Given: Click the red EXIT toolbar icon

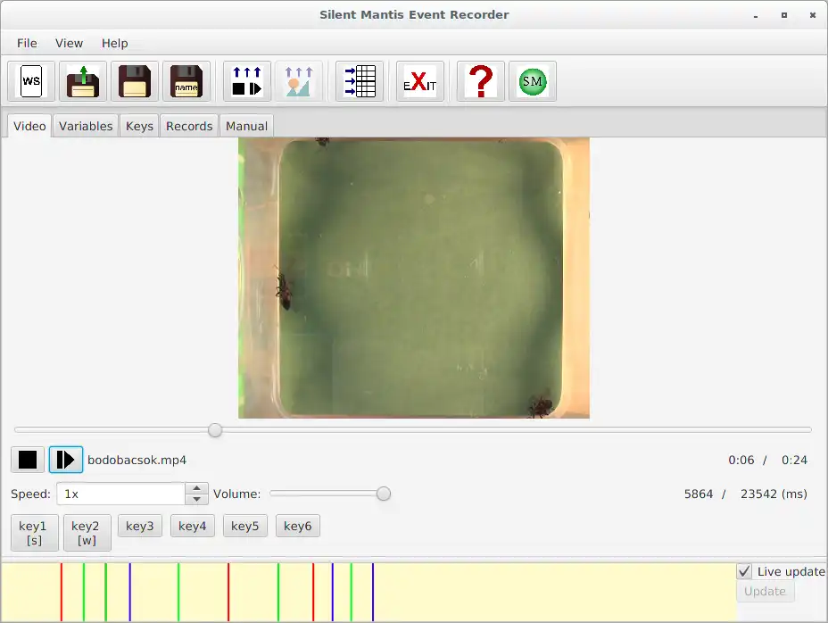Looking at the screenshot, I should 420,81.
